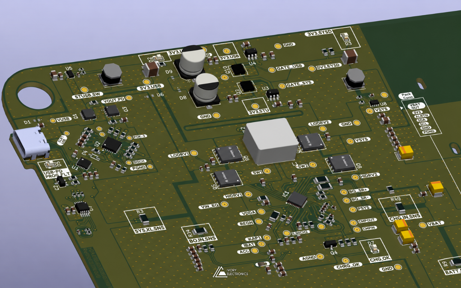Screen dimensions: 461x288
Task: Click the HIDRV1 label
Action: [234, 196]
